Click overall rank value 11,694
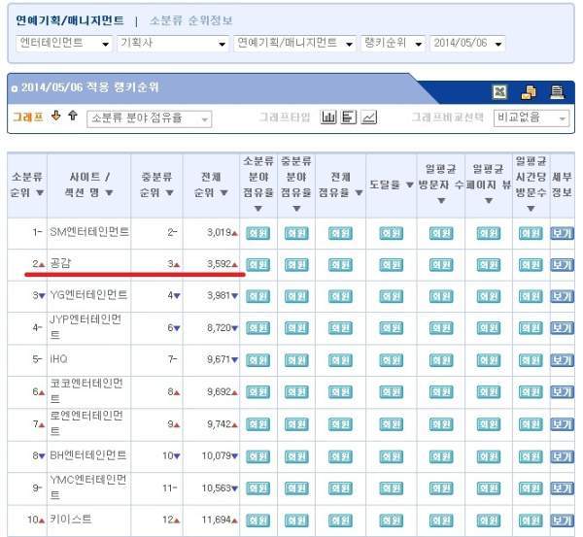This screenshot has height=537, width=583. tap(217, 520)
